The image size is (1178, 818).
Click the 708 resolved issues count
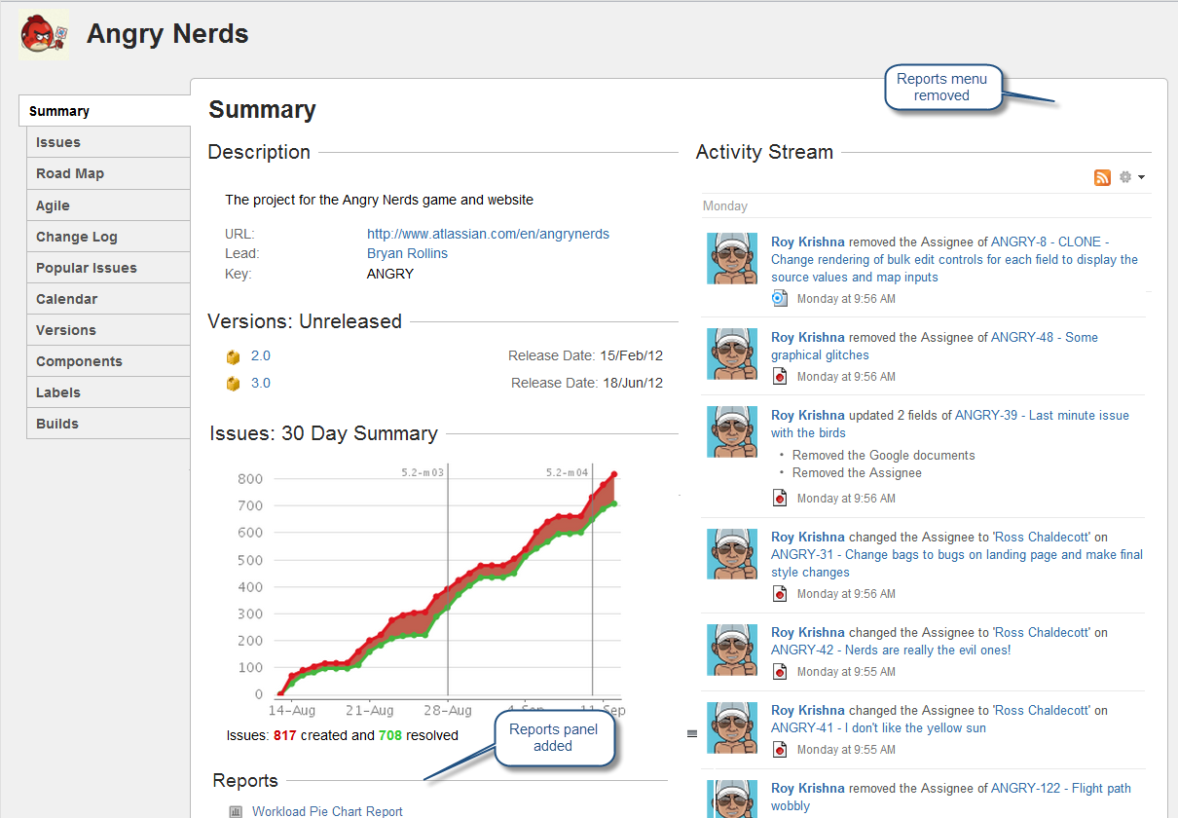[389, 735]
